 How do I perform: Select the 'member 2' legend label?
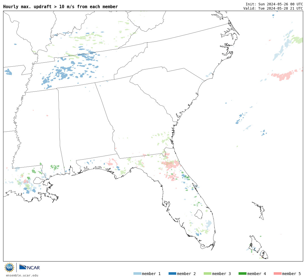click(x=186, y=274)
